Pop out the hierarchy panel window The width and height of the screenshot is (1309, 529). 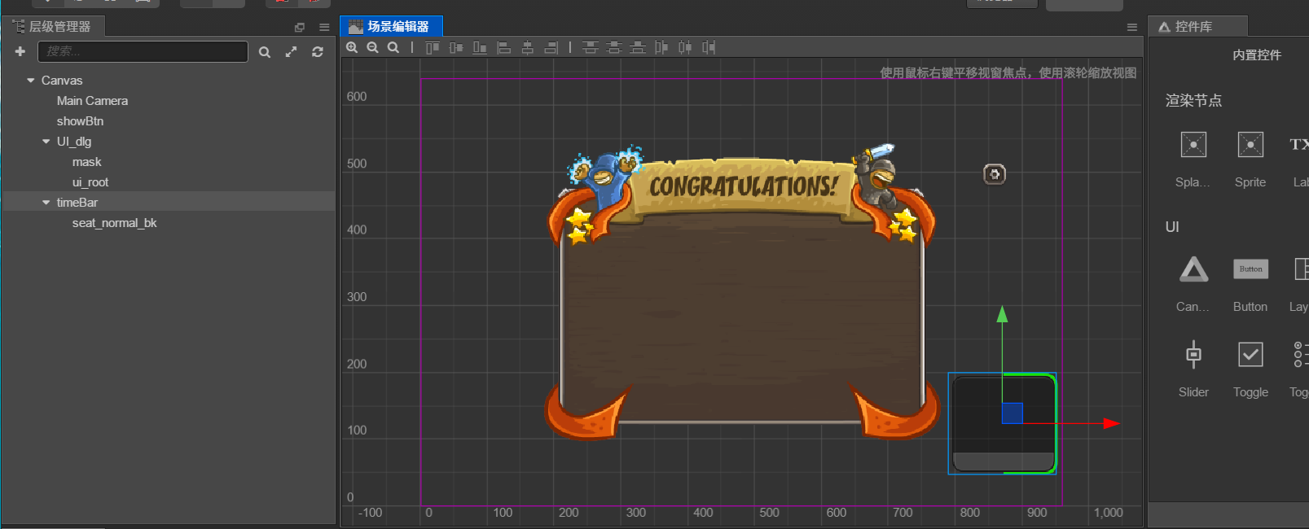[300, 27]
